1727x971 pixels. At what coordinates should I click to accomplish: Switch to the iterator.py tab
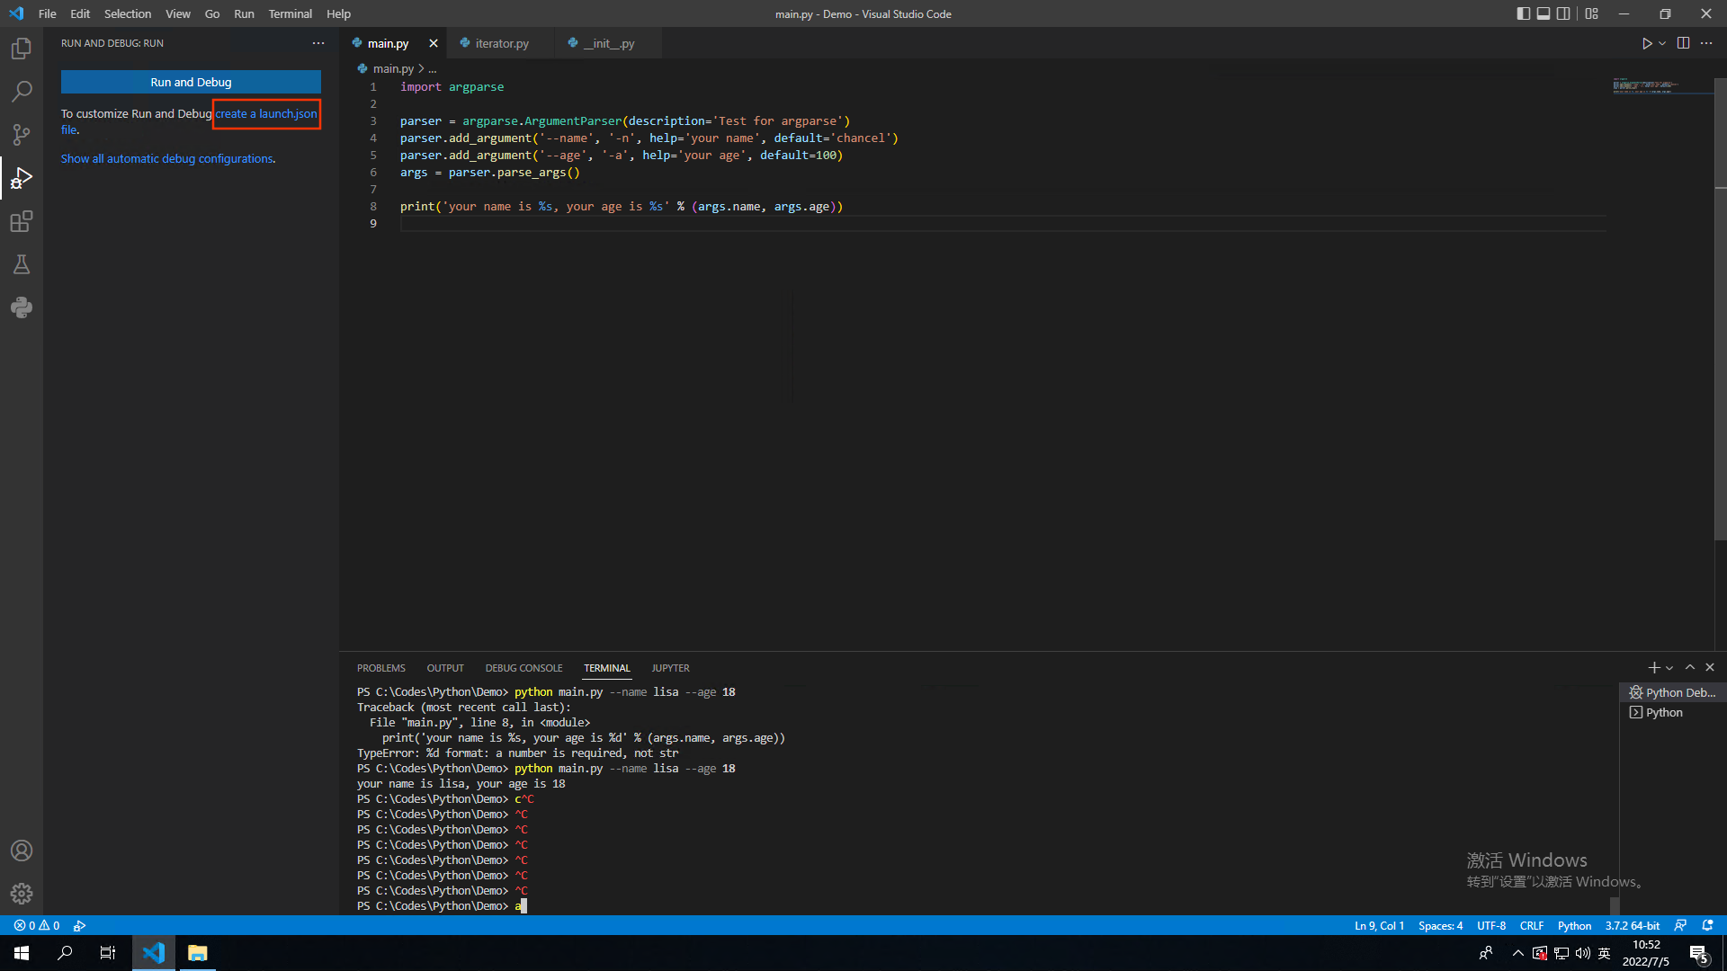click(501, 43)
